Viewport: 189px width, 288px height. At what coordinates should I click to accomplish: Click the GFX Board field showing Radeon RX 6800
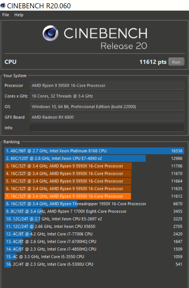pyautogui.click(x=107, y=117)
